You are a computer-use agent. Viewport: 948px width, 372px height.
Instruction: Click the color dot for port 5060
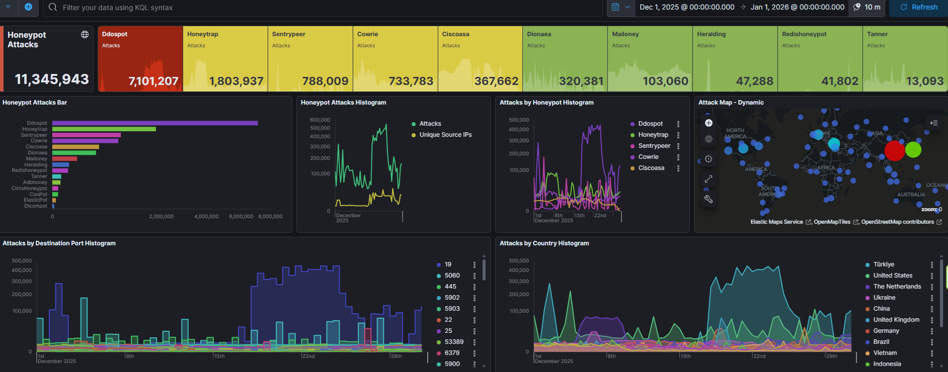coord(439,276)
